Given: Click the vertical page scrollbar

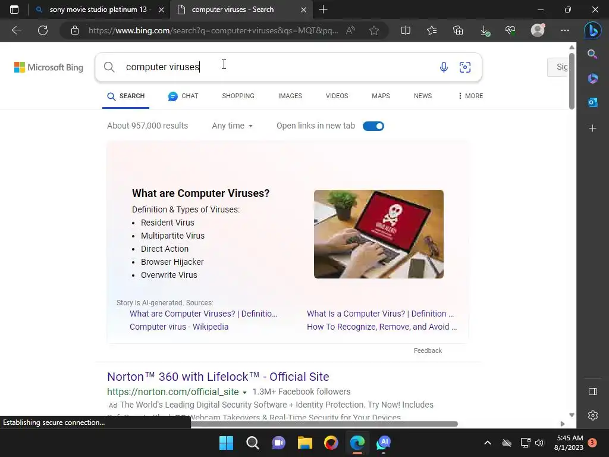Looking at the screenshot, I should coord(572,81).
